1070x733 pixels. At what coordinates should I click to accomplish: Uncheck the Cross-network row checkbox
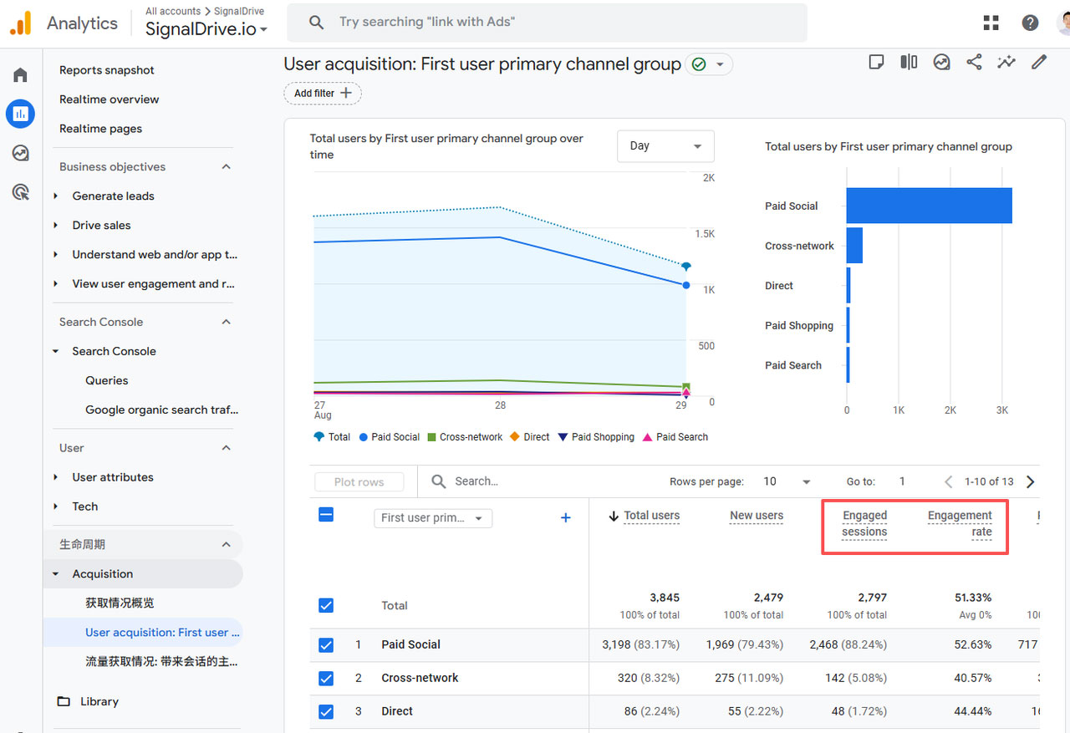coord(326,678)
